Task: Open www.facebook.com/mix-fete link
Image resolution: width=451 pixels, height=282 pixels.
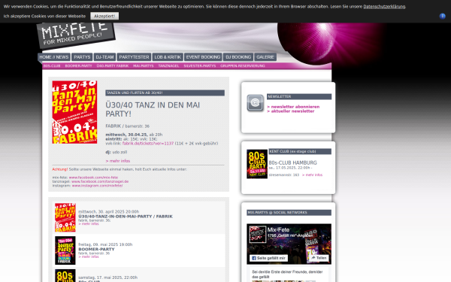Action: [x=93, y=177]
